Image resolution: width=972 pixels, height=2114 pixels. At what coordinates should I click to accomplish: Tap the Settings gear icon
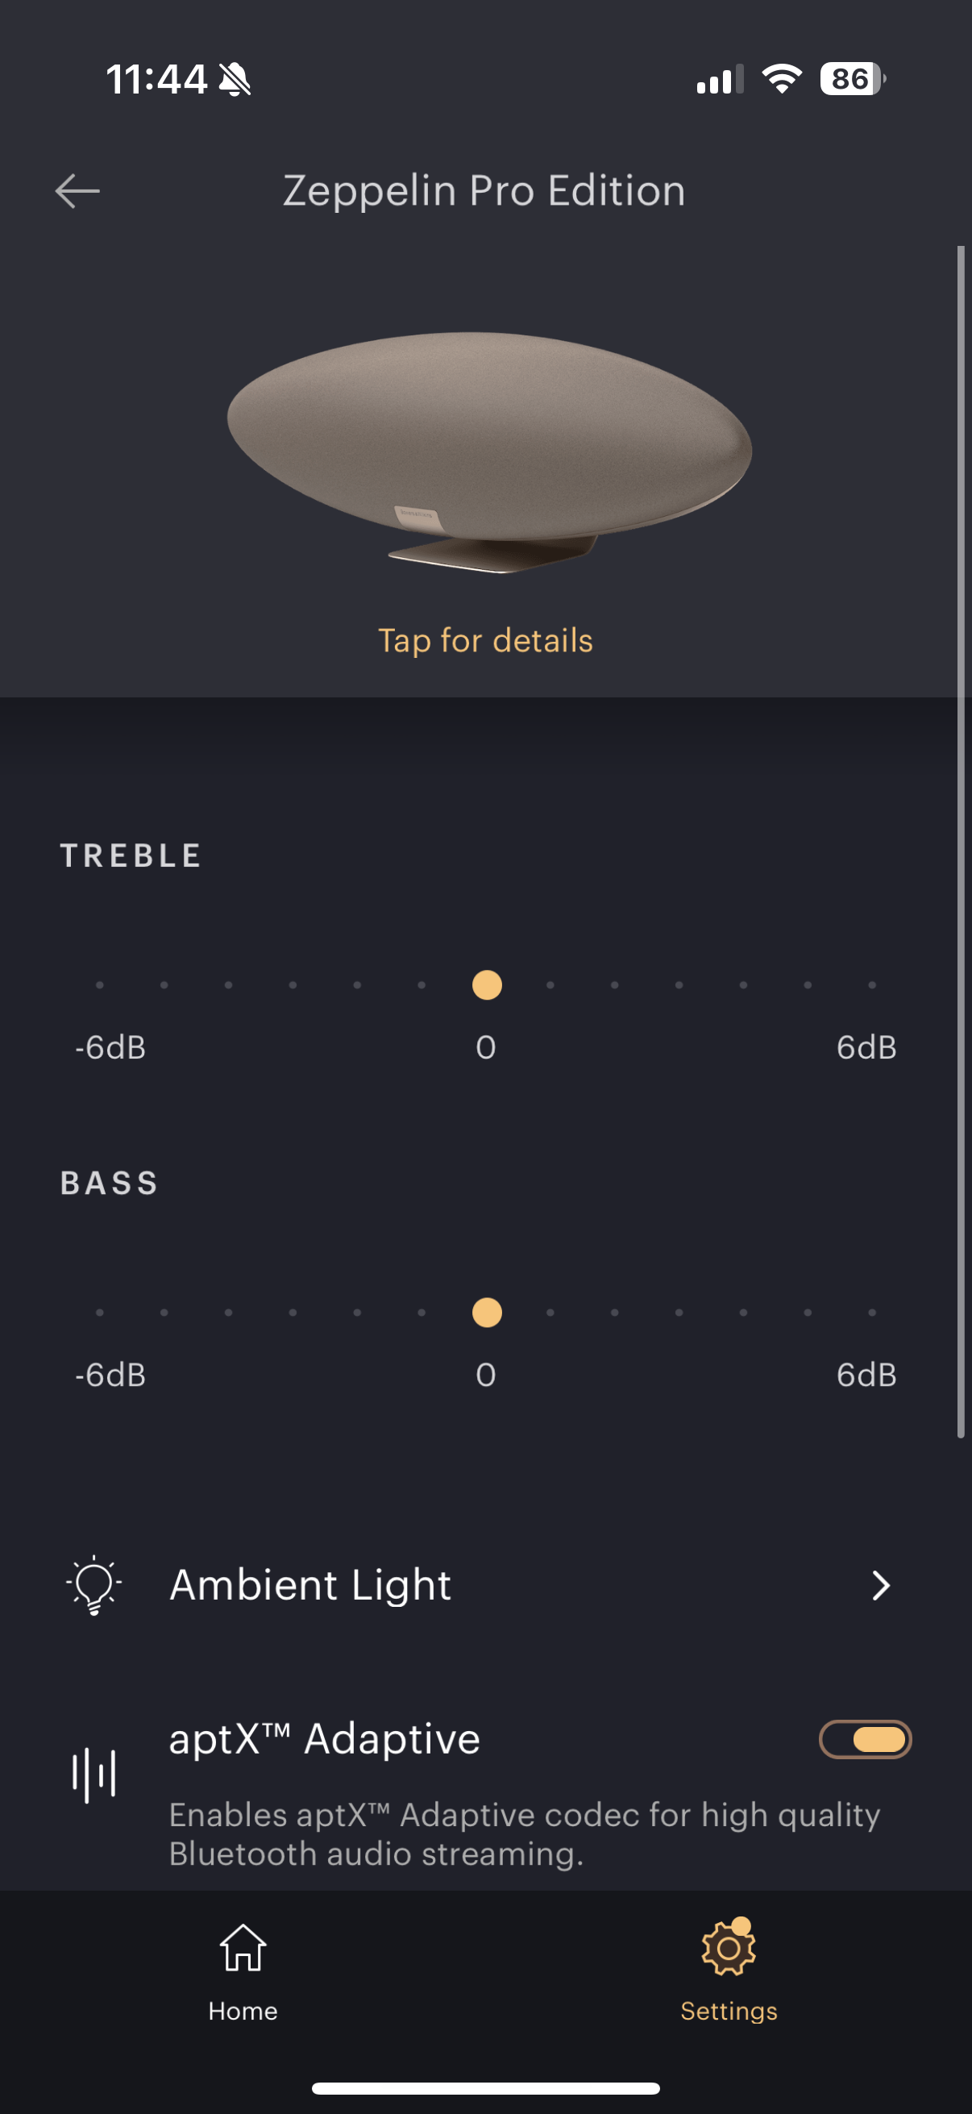728,1948
